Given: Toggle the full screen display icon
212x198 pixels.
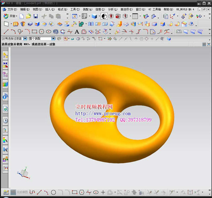Looking at the screenshot, I should tap(209, 44).
